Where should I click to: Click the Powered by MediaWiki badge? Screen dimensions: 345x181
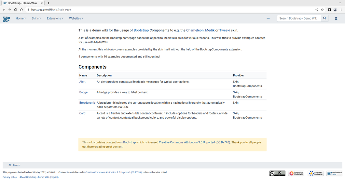(x=296, y=173)
